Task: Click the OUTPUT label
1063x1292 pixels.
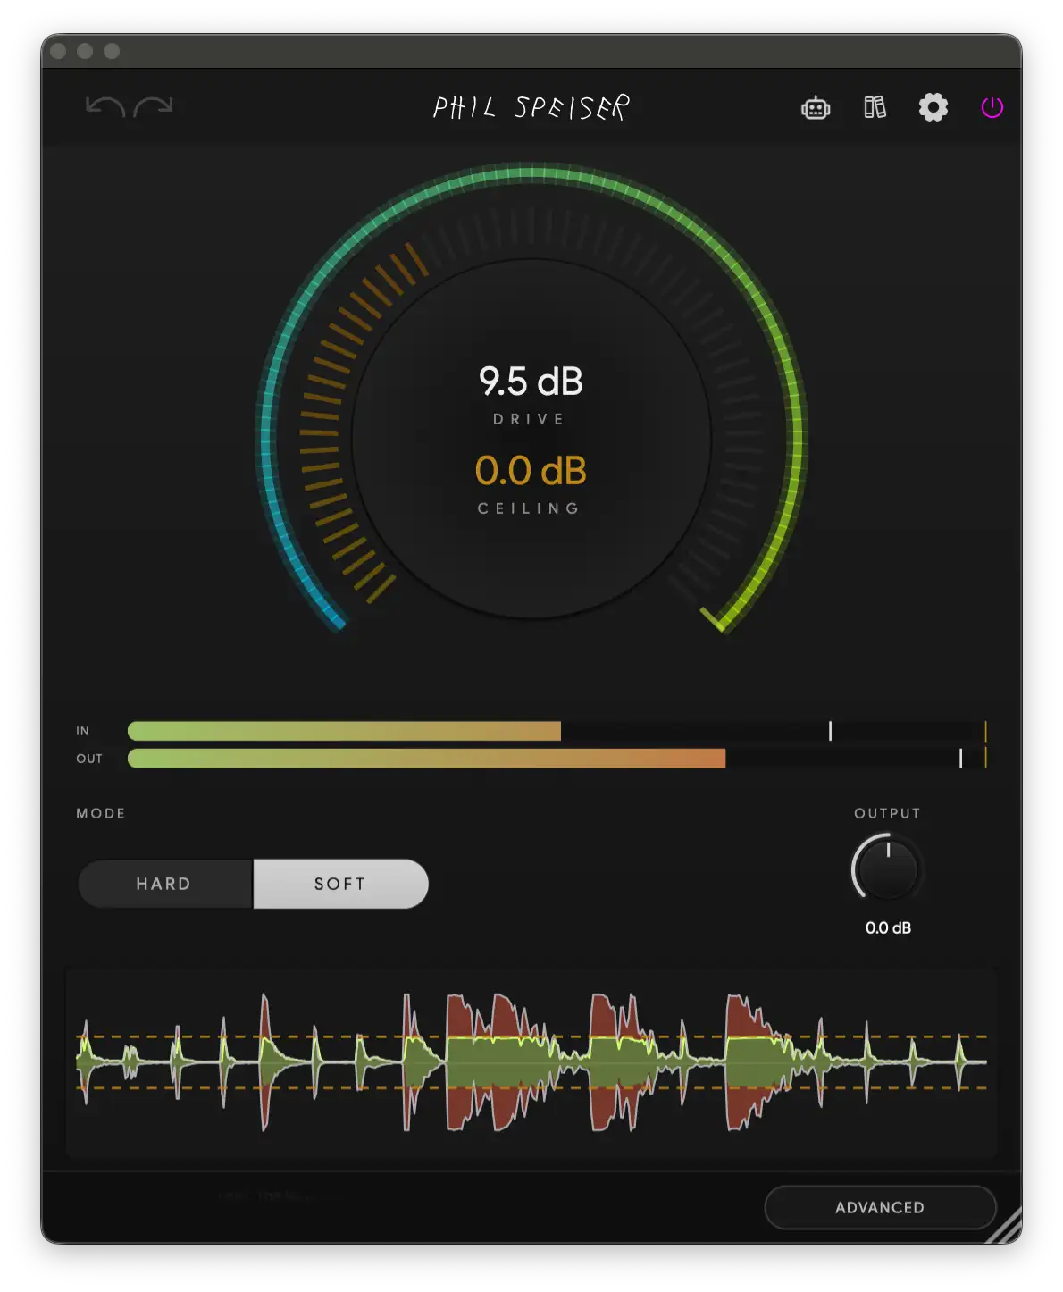Action: tap(887, 813)
